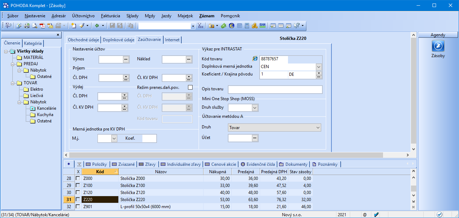Tick the checkbox for row Z100
This screenshot has width=459, height=218.
(78, 186)
